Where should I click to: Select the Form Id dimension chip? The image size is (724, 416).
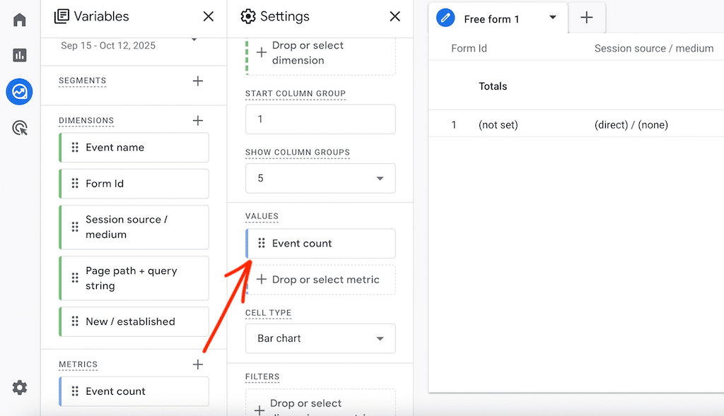pyautogui.click(x=134, y=184)
